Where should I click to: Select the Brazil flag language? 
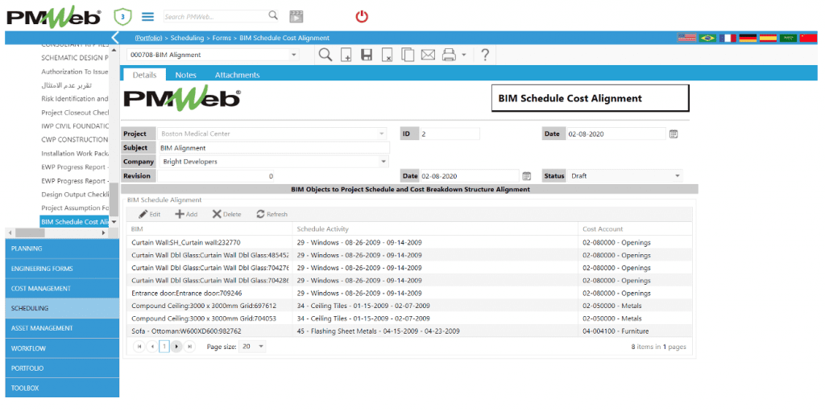coord(707,38)
